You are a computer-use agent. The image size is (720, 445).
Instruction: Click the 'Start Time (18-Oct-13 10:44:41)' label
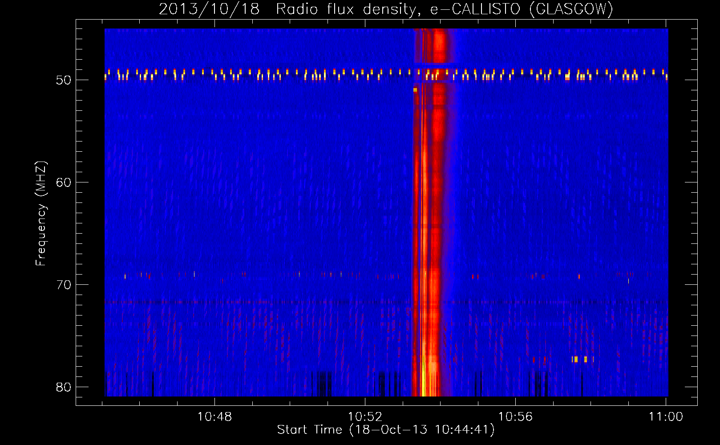(x=386, y=430)
